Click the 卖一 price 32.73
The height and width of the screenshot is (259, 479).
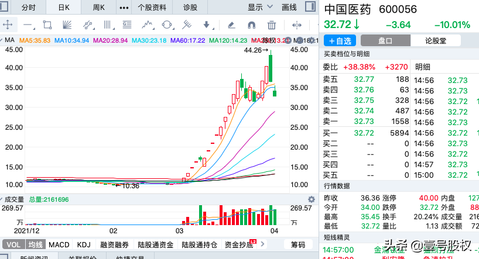pos(364,122)
